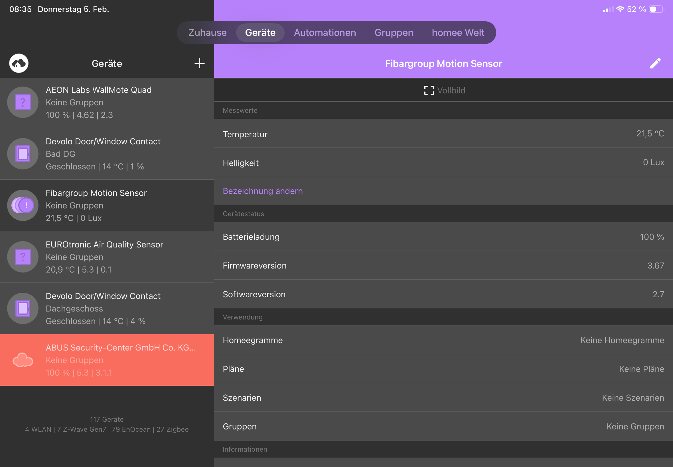
Task: Tap the cloud sync icon at top left
Action: coord(19,63)
